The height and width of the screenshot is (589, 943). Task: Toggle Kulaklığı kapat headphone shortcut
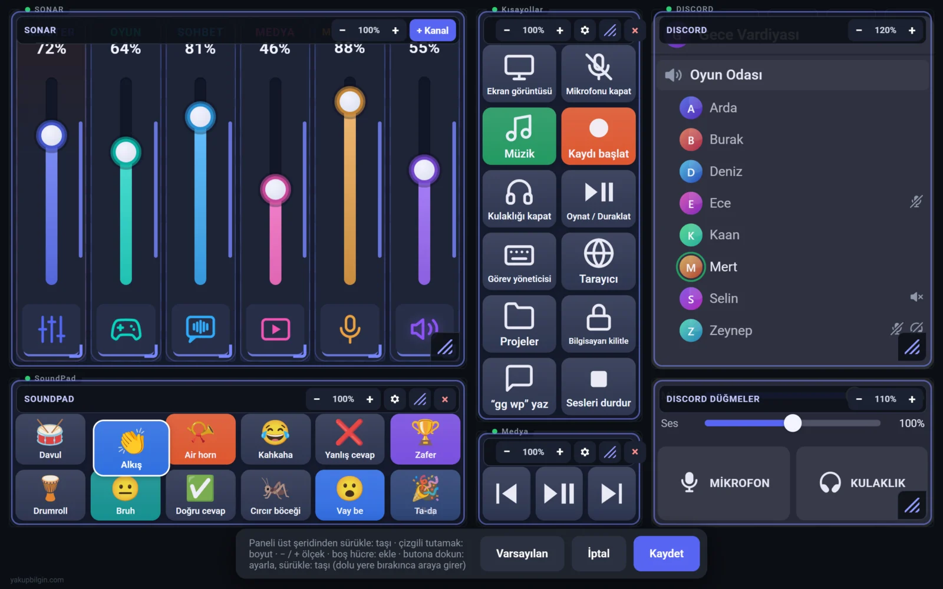(x=519, y=199)
